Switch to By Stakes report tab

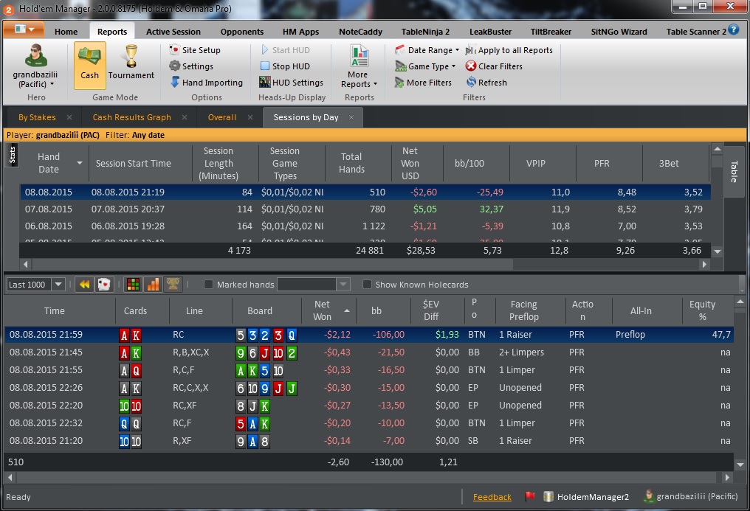(37, 117)
